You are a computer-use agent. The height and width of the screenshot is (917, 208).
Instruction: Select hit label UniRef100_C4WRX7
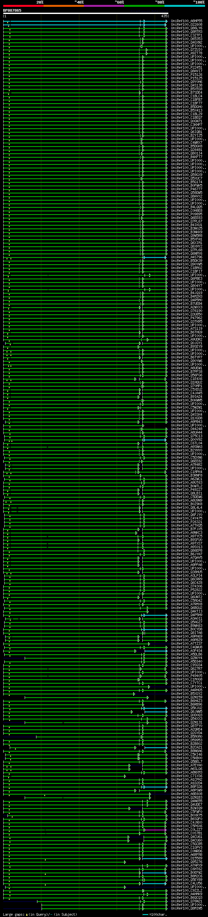[186, 143]
